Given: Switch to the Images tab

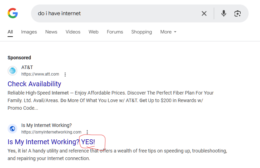Looking at the screenshot, I should [x=29, y=32].
